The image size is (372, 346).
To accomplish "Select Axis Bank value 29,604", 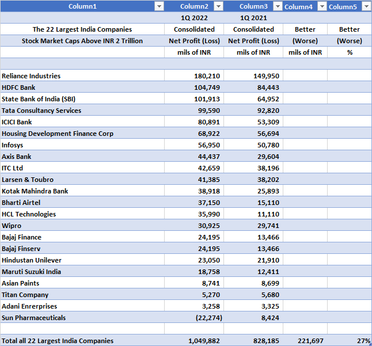I will point(253,156).
